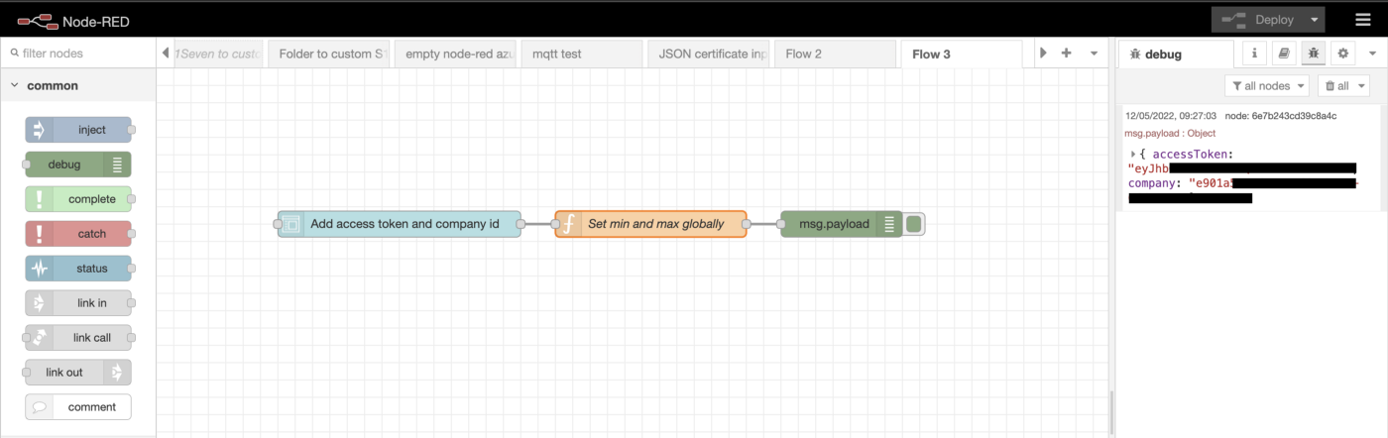Clear all debug messages with trash button

coord(1342,86)
